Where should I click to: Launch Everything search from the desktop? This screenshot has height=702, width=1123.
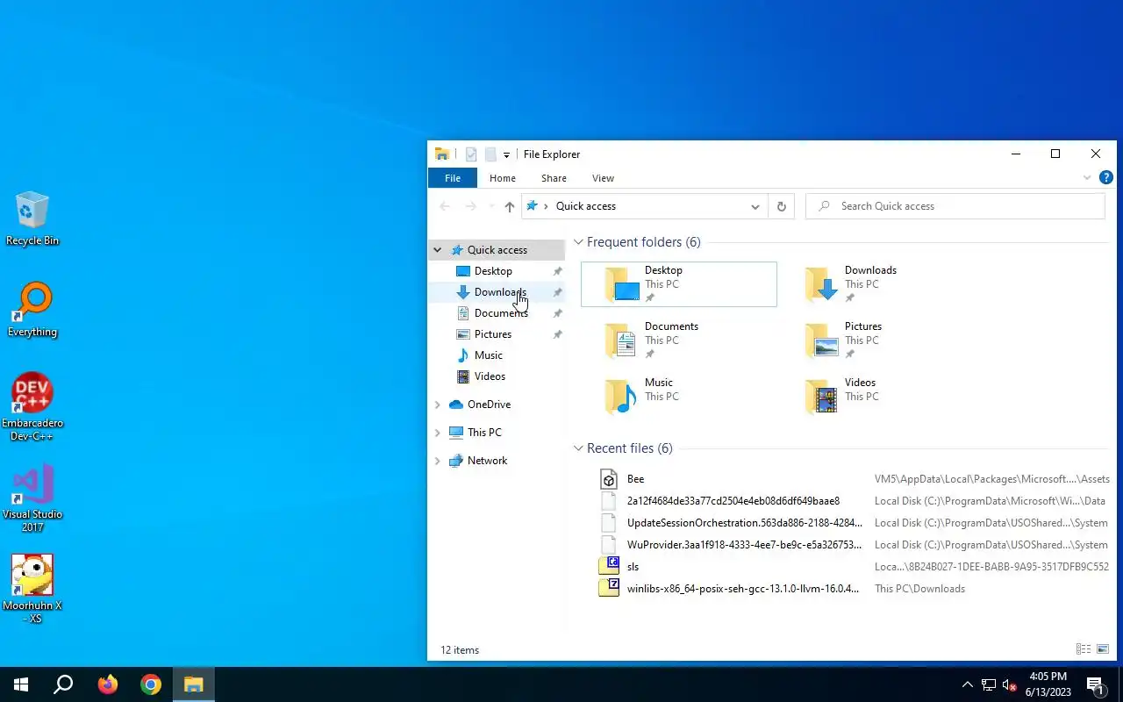click(x=32, y=310)
